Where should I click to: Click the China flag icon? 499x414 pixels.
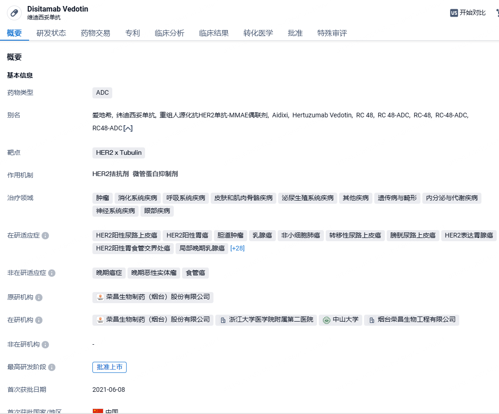coord(97,411)
